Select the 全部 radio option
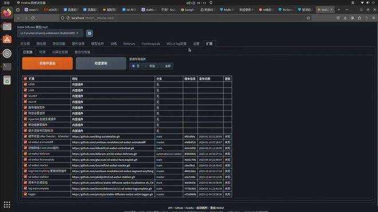This screenshot has height=212, width=378. tap(166, 66)
